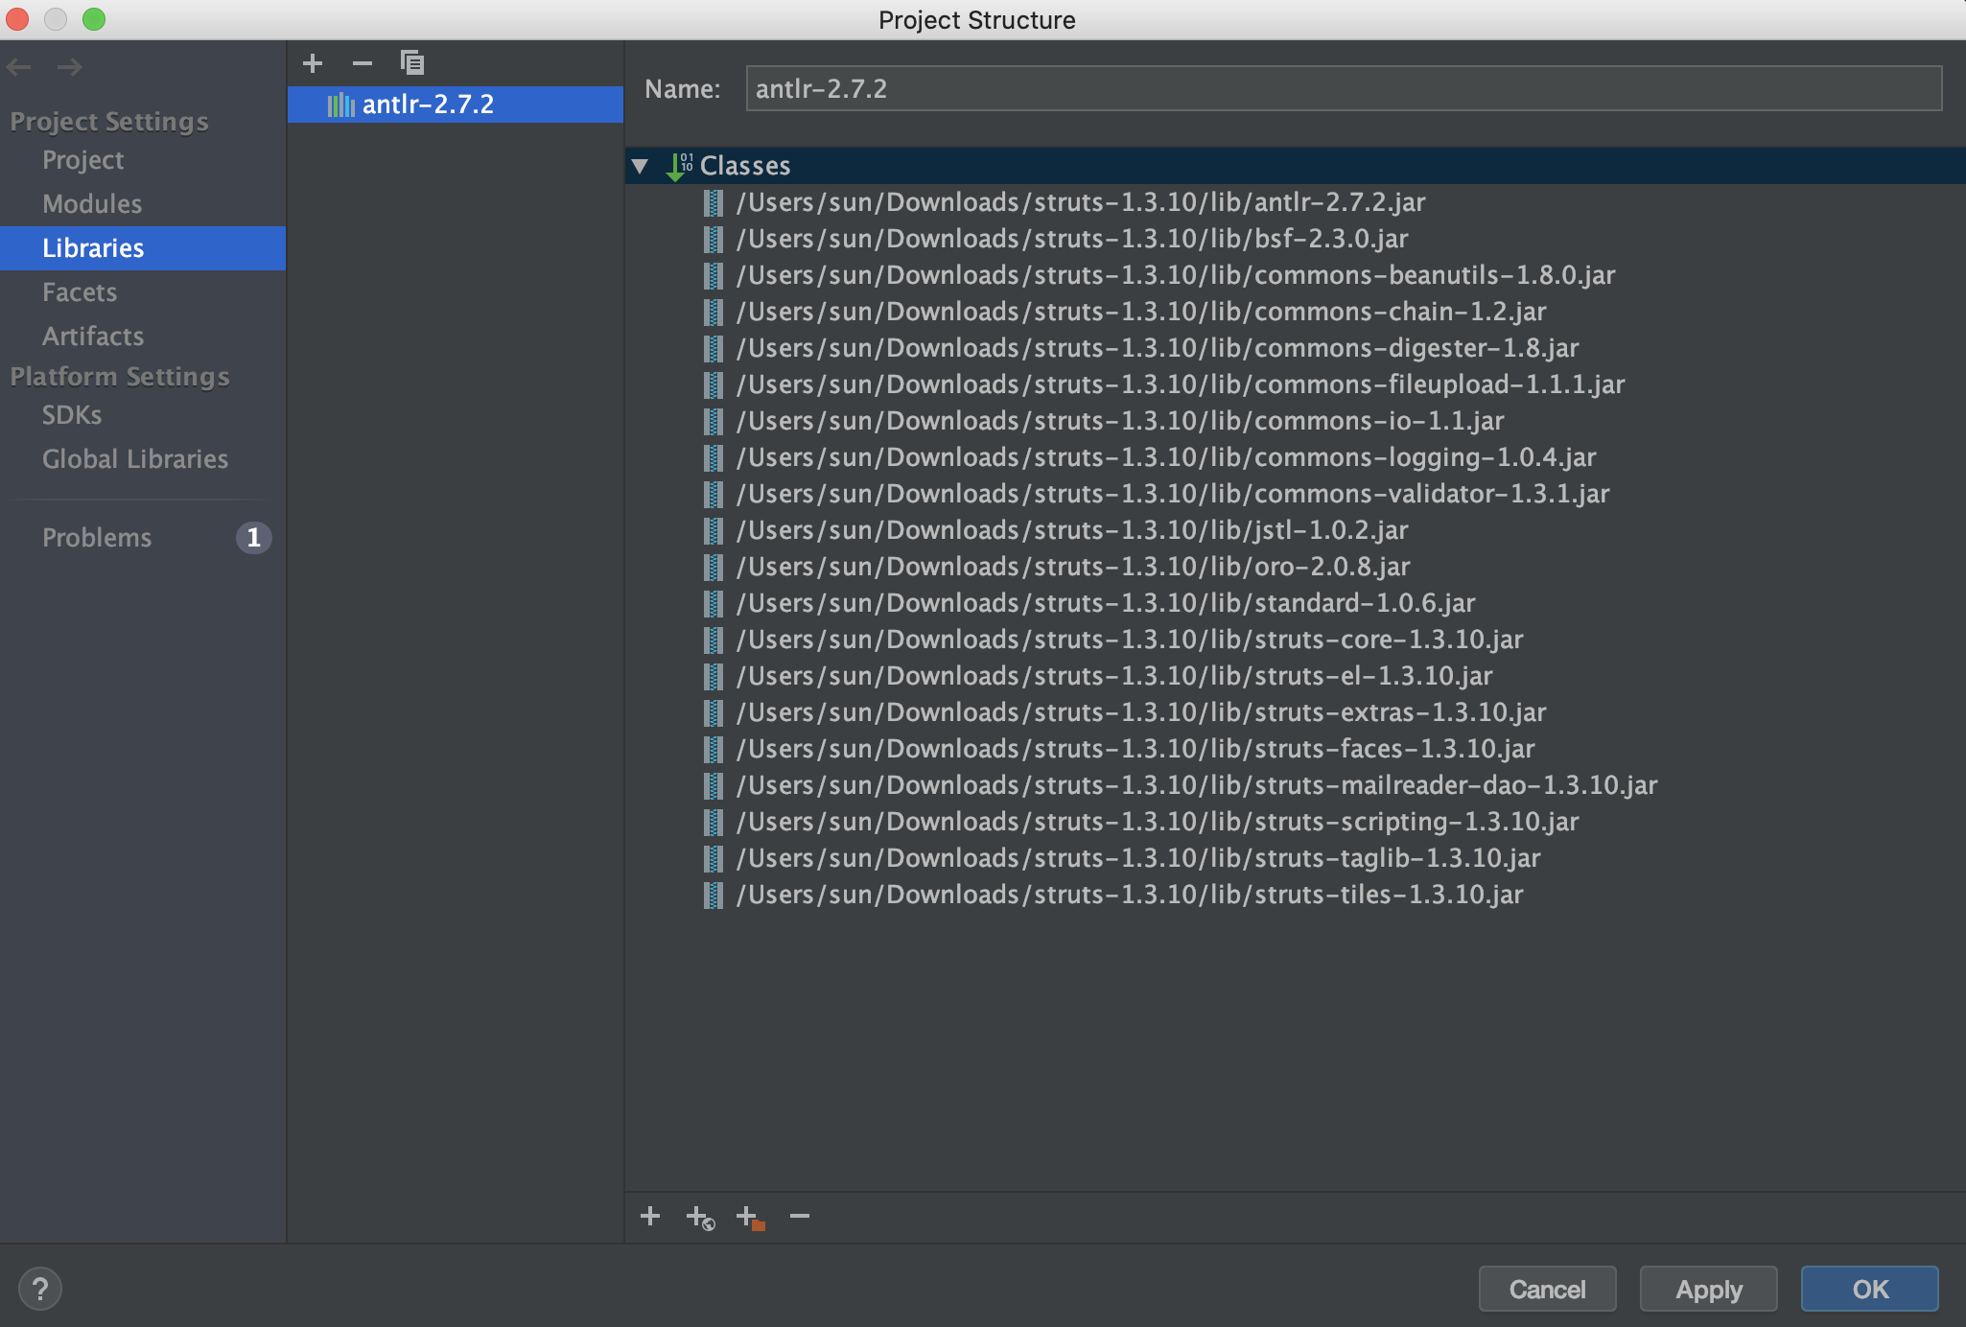Click the add classes plus icon at bottom

(650, 1216)
